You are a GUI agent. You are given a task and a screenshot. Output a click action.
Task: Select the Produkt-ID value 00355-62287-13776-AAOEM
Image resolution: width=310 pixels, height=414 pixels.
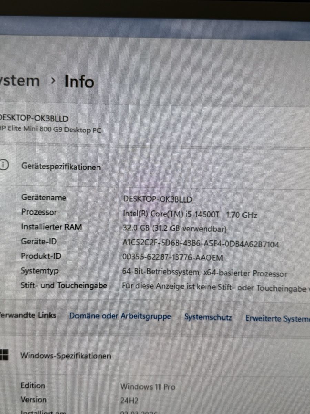tap(173, 258)
